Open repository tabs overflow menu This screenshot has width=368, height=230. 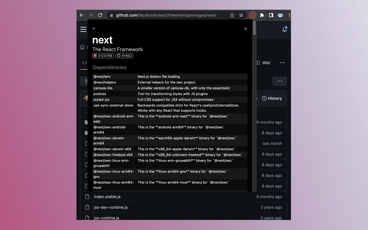282,63
